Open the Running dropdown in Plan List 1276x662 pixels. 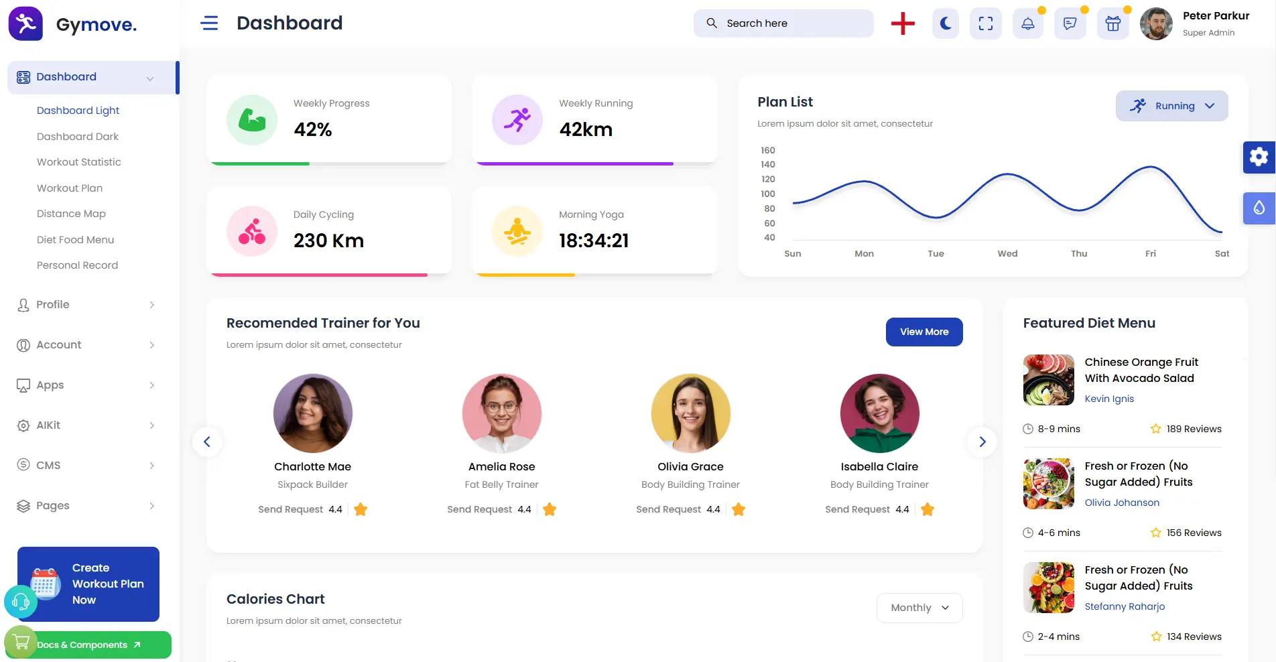point(1171,106)
